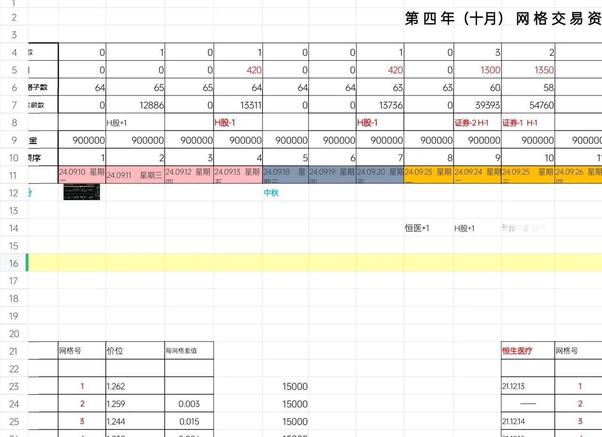Select the cell with value 54760

[x=528, y=105]
